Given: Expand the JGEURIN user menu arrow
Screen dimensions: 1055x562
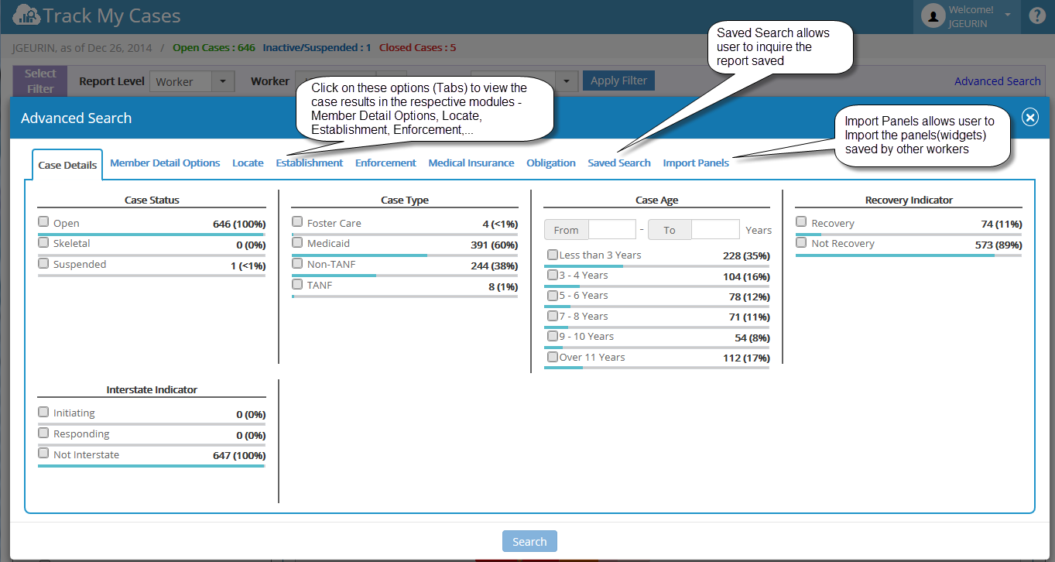Looking at the screenshot, I should coord(1008,15).
